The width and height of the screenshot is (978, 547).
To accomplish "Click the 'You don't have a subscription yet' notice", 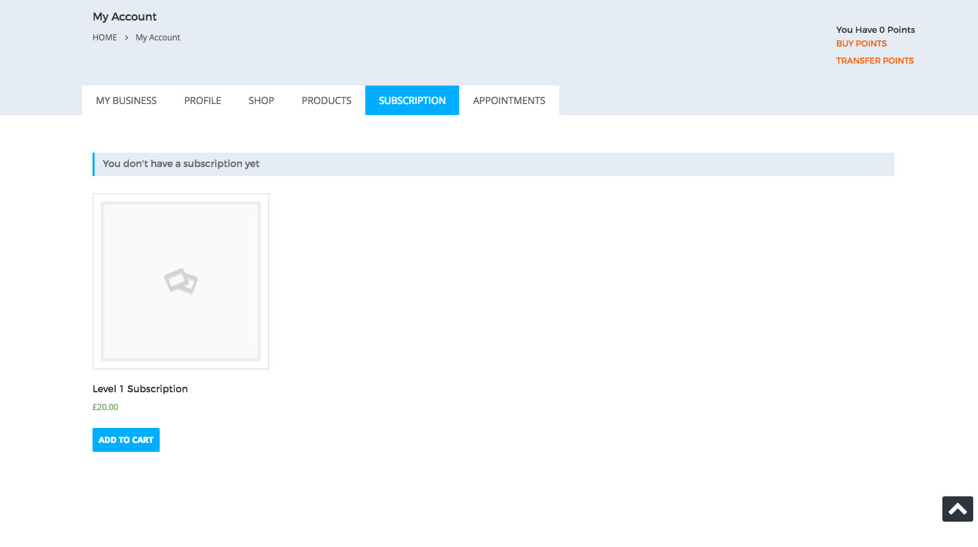I will tap(493, 164).
